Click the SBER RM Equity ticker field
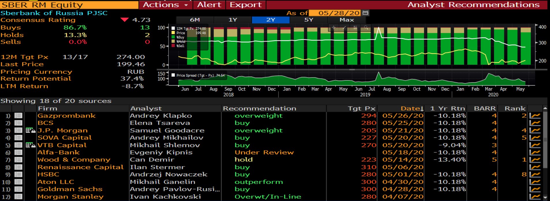 coord(69,5)
